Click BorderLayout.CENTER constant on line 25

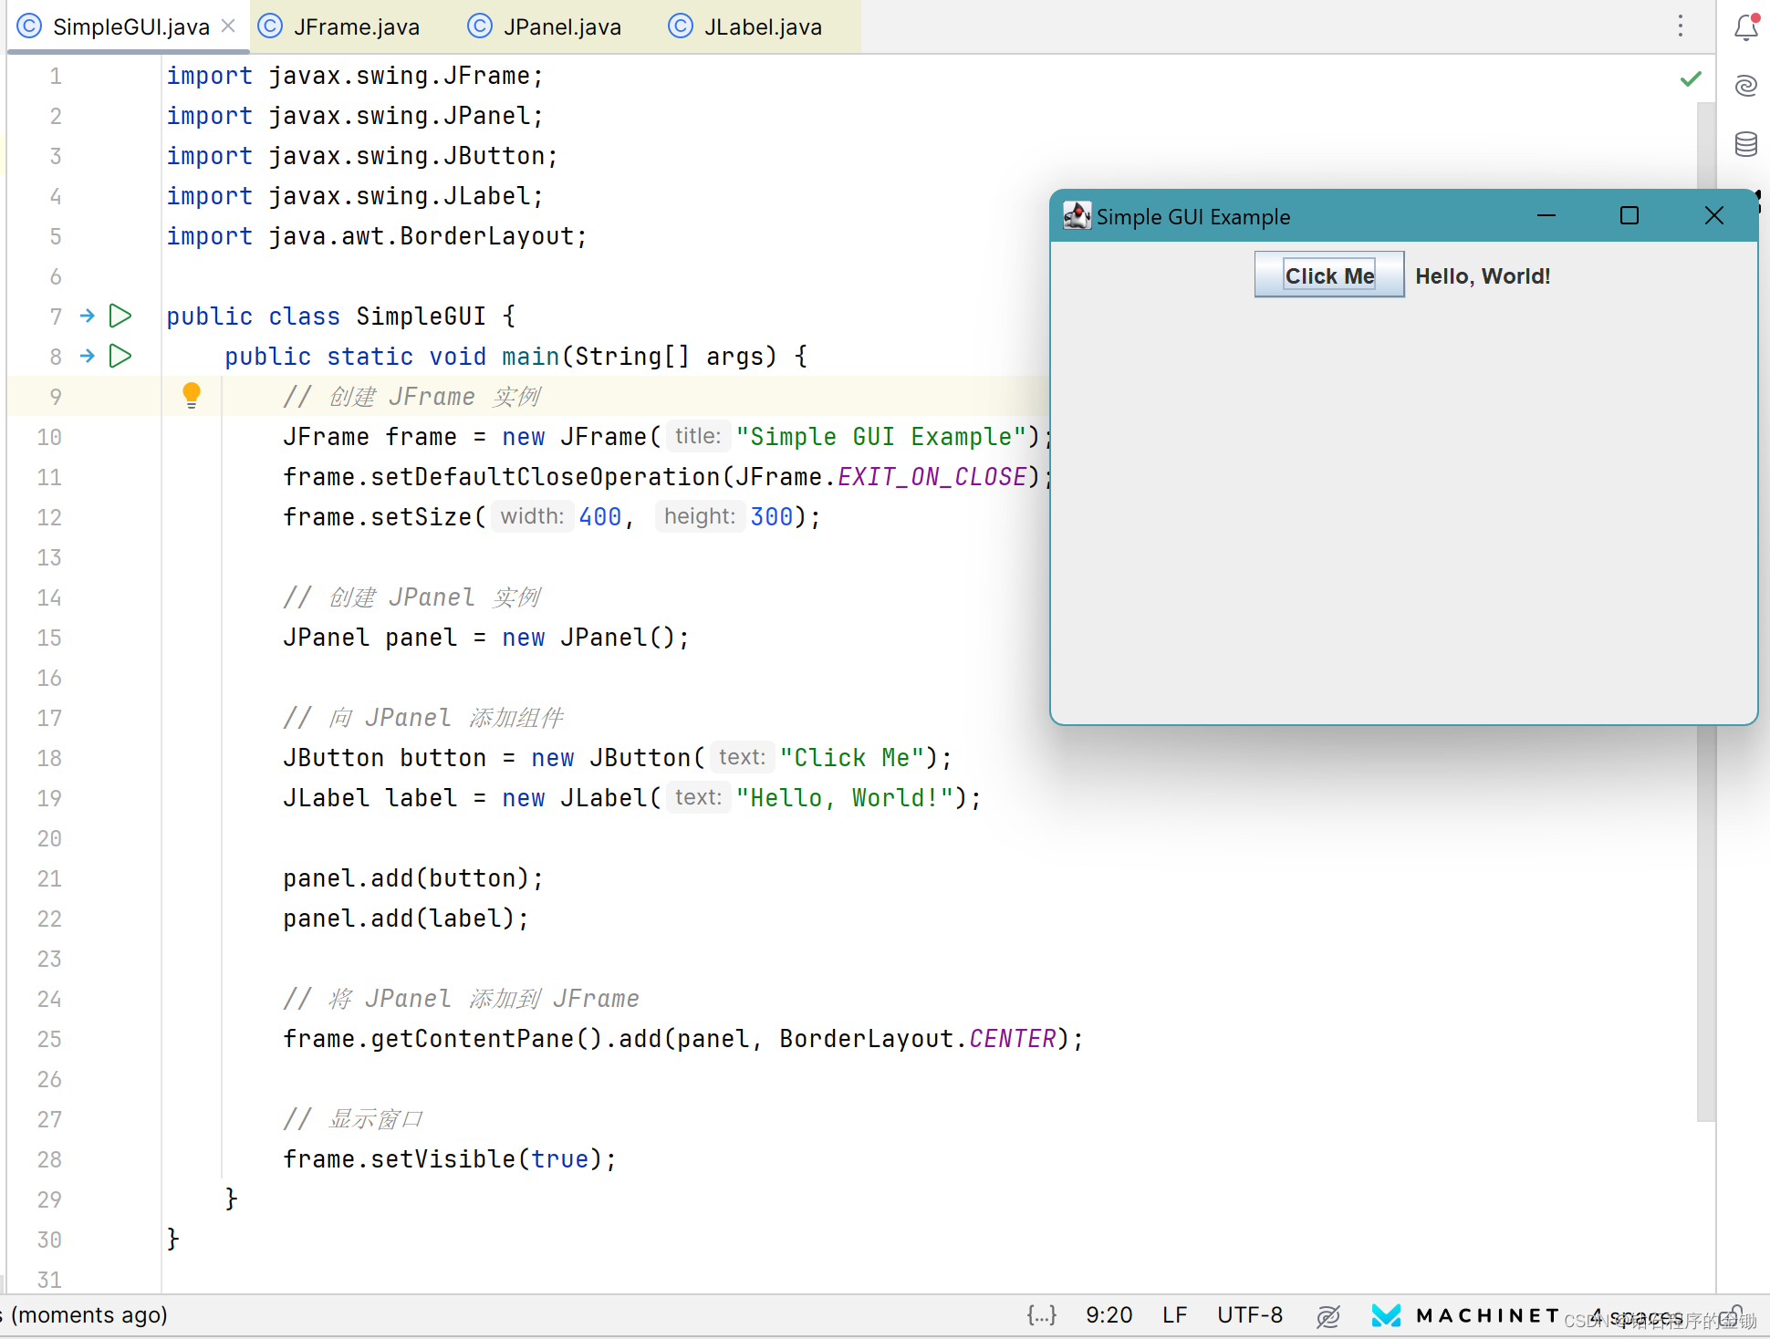coord(917,1039)
